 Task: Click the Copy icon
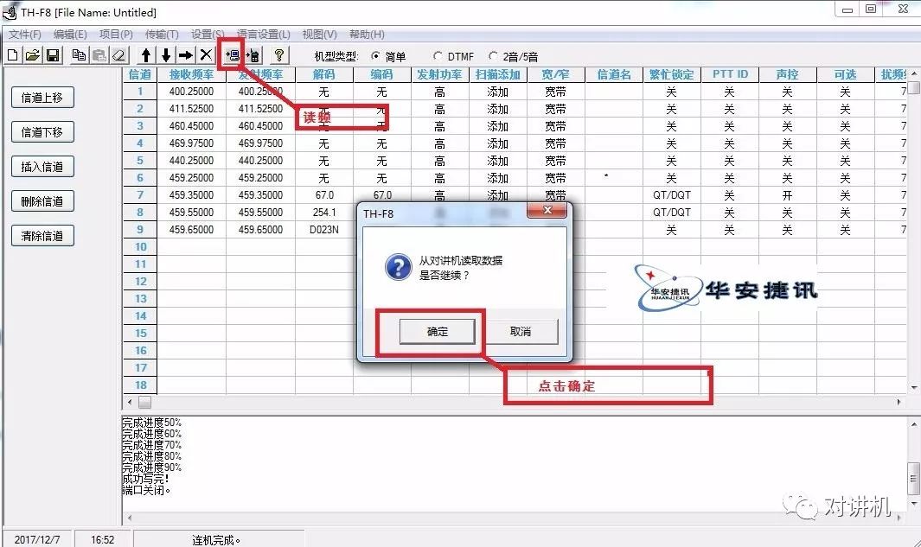pyautogui.click(x=80, y=55)
